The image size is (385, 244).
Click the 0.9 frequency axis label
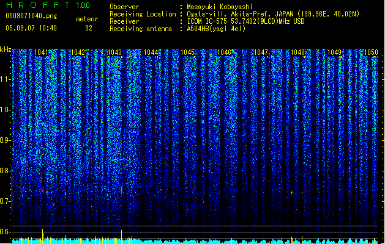tap(5, 140)
